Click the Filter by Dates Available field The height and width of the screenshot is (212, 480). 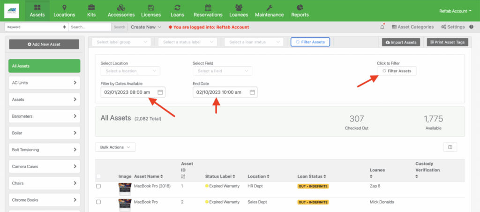point(133,92)
